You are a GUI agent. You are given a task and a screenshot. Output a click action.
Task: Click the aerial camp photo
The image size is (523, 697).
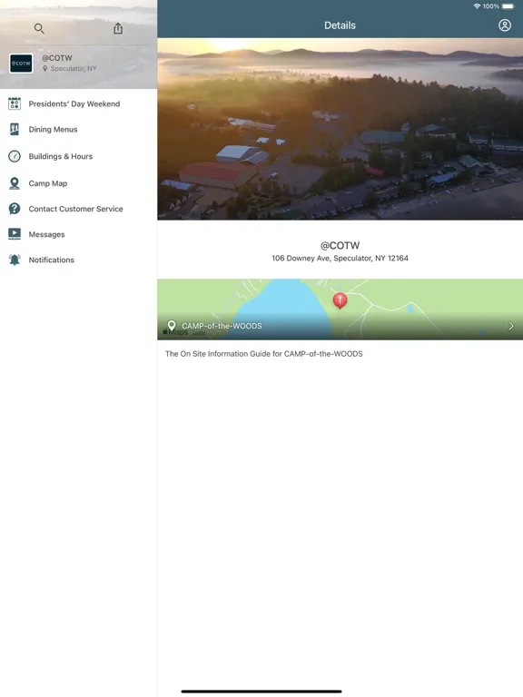click(340, 129)
